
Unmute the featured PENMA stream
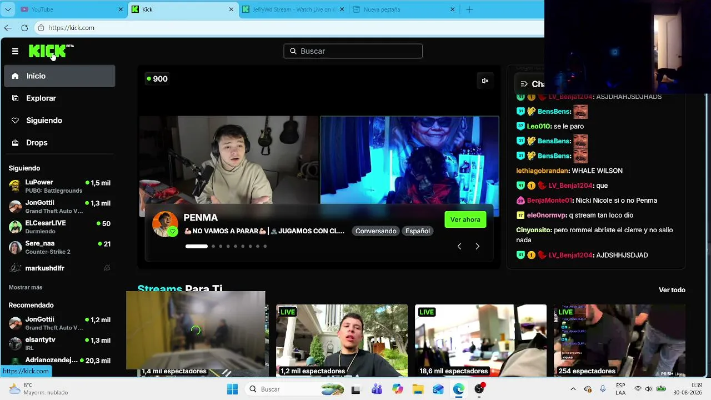[485, 81]
